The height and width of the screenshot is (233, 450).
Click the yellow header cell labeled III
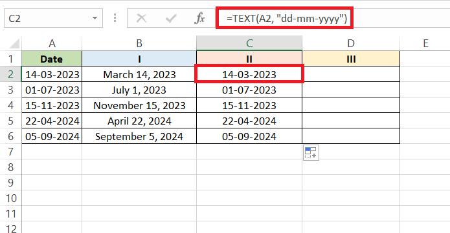pos(351,59)
